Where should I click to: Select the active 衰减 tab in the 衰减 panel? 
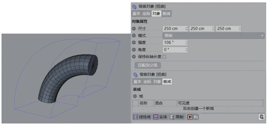pyautogui.click(x=167, y=82)
